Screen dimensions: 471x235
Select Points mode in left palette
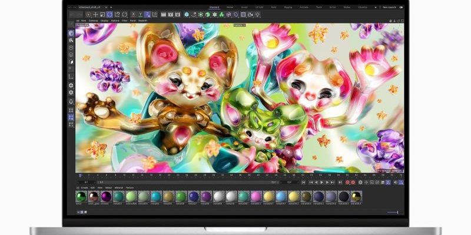point(71,48)
